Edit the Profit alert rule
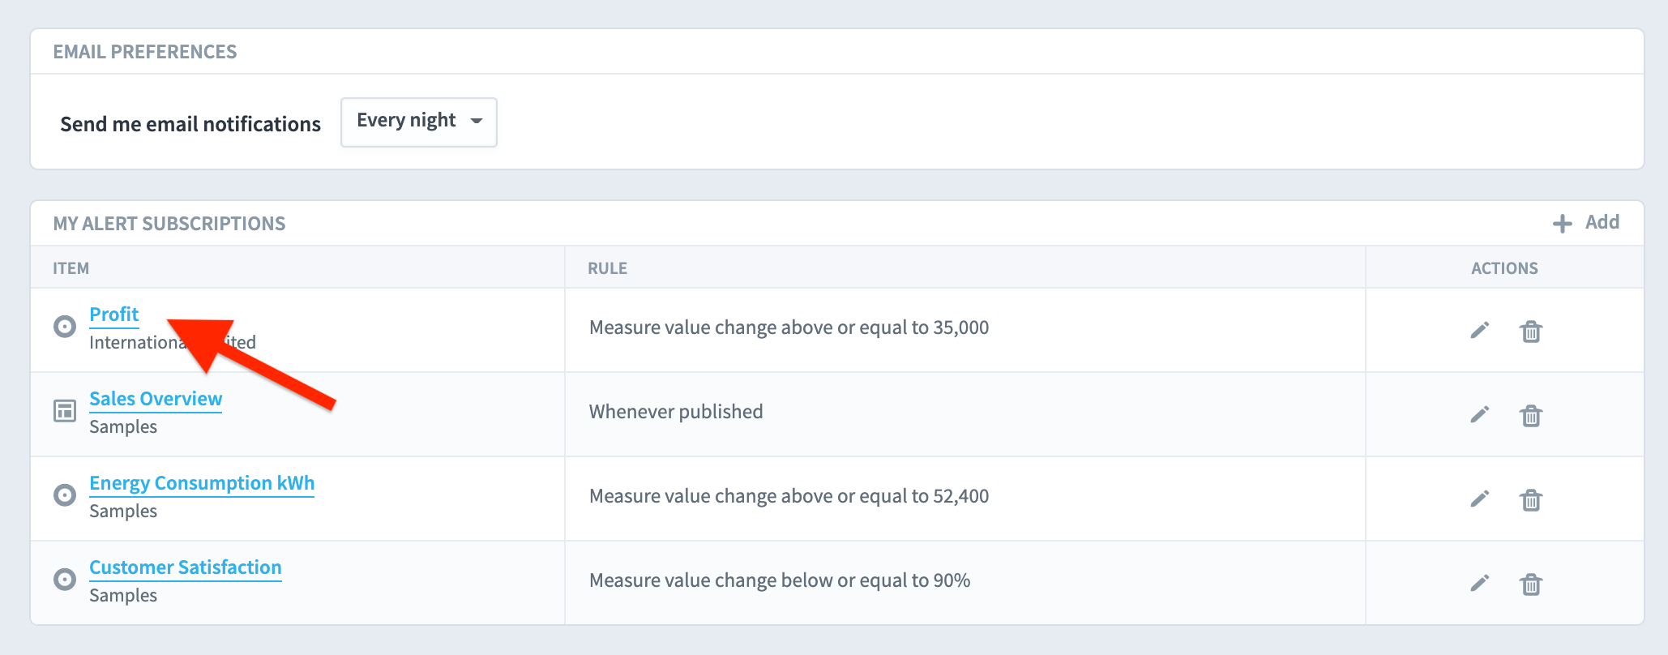The height and width of the screenshot is (655, 1668). click(x=1480, y=330)
